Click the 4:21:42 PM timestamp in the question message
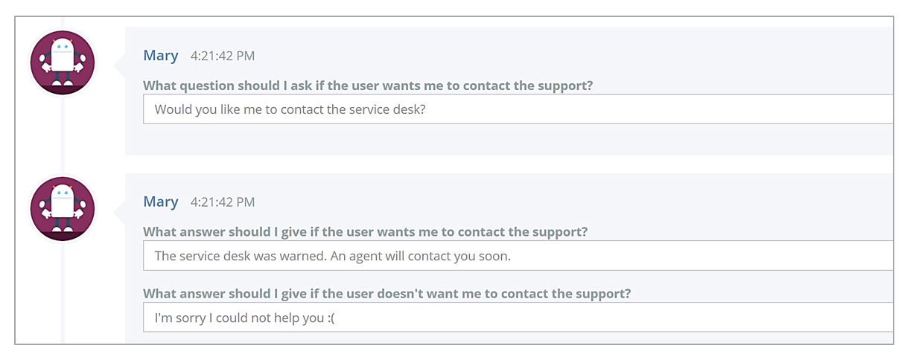The height and width of the screenshot is (357, 907). pyautogui.click(x=223, y=56)
